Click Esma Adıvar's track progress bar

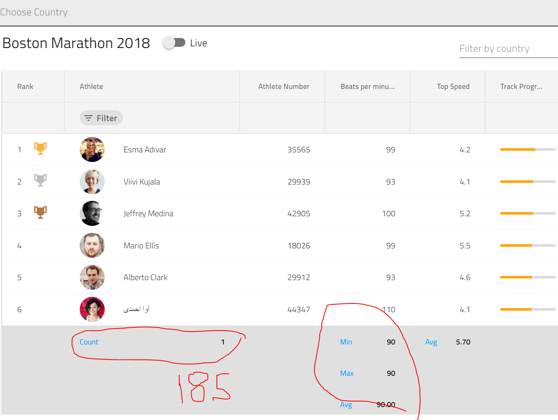click(528, 149)
